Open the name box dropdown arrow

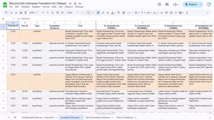coord(13,19)
